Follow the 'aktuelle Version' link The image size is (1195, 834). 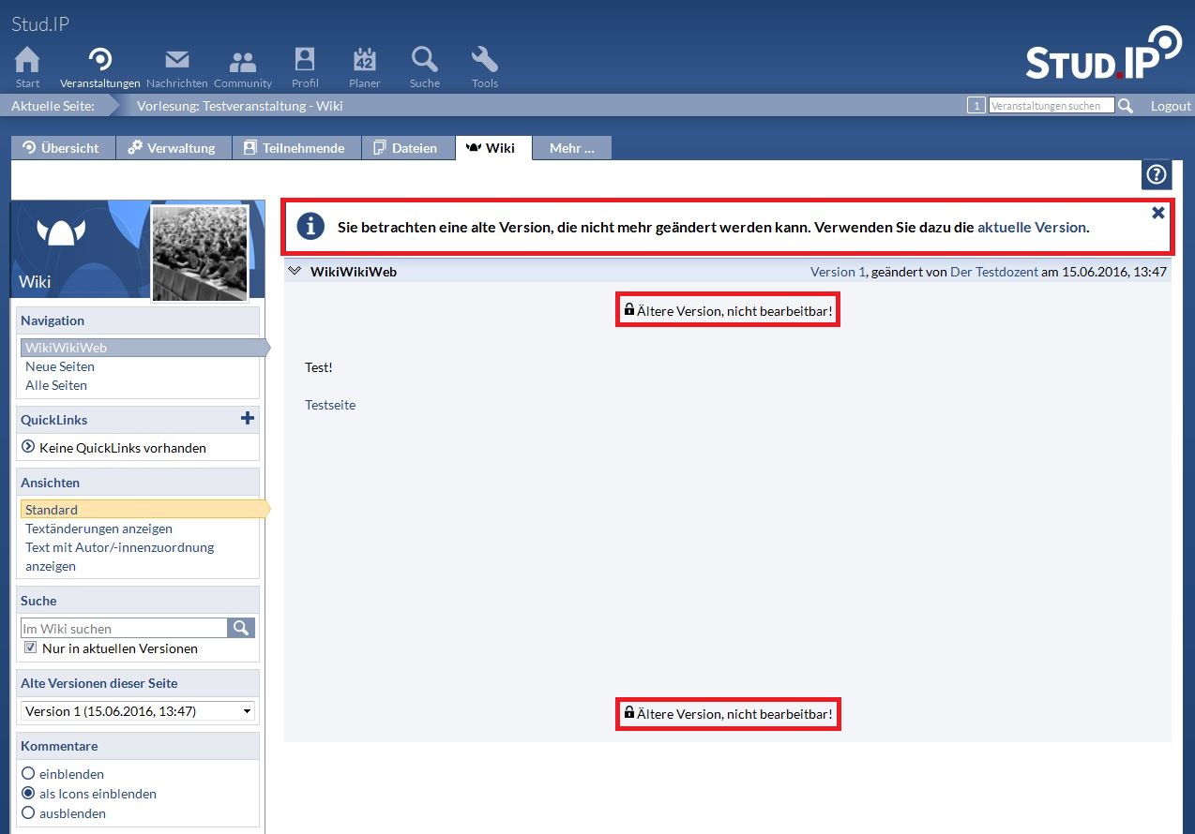click(1031, 227)
